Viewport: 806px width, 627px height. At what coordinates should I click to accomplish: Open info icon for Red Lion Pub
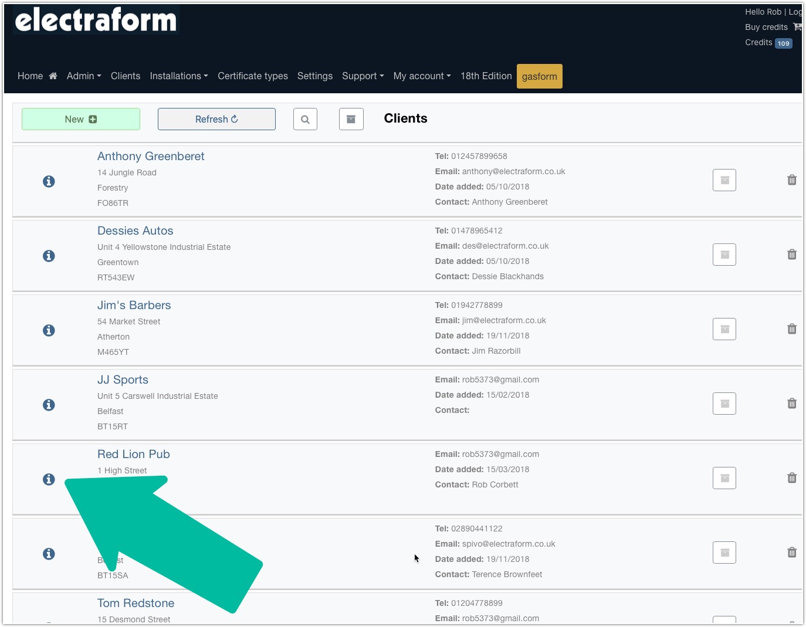[x=49, y=479]
